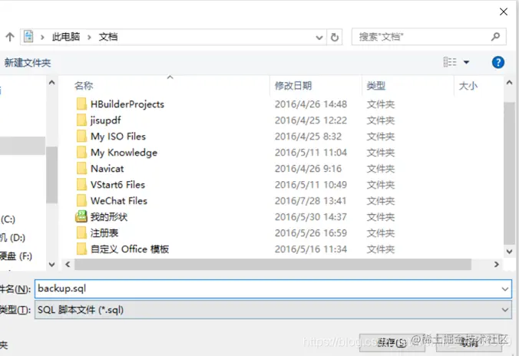Select the VStart6 Files folder icon
The height and width of the screenshot is (356, 519).
[x=81, y=185]
